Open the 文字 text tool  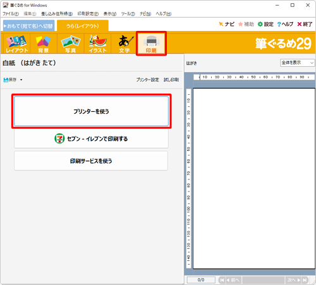125,44
